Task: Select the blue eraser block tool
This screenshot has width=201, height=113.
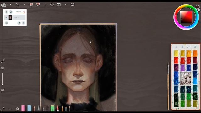Action: click(29, 108)
